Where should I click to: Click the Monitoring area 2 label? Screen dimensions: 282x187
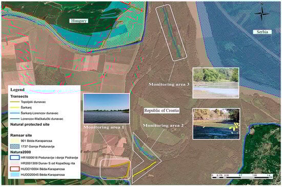coord(163,125)
